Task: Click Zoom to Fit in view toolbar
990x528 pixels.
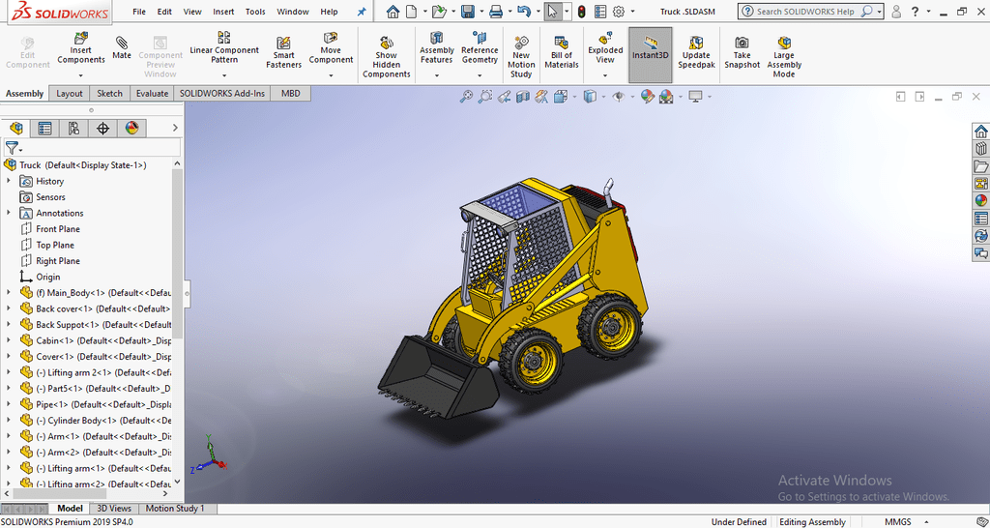Action: (x=467, y=97)
